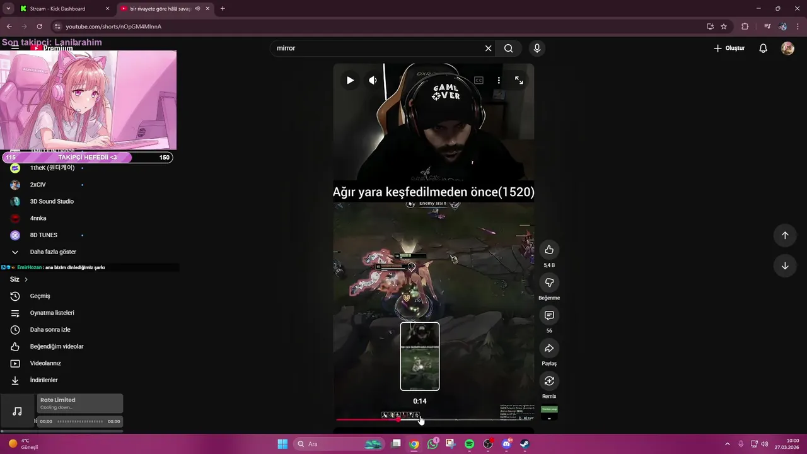Expand the 'Siz' section

[x=19, y=279]
